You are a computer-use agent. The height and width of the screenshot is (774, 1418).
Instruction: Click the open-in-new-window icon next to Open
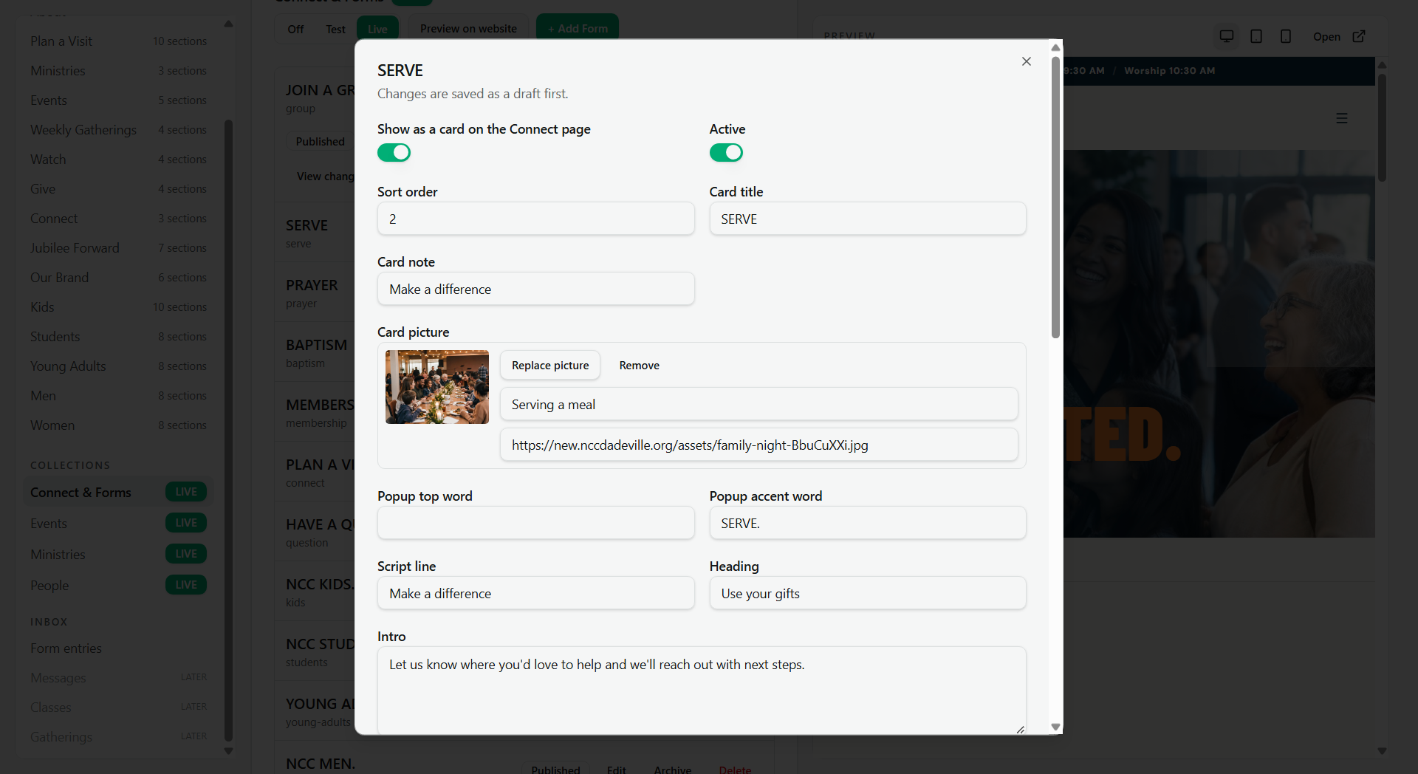(1359, 36)
